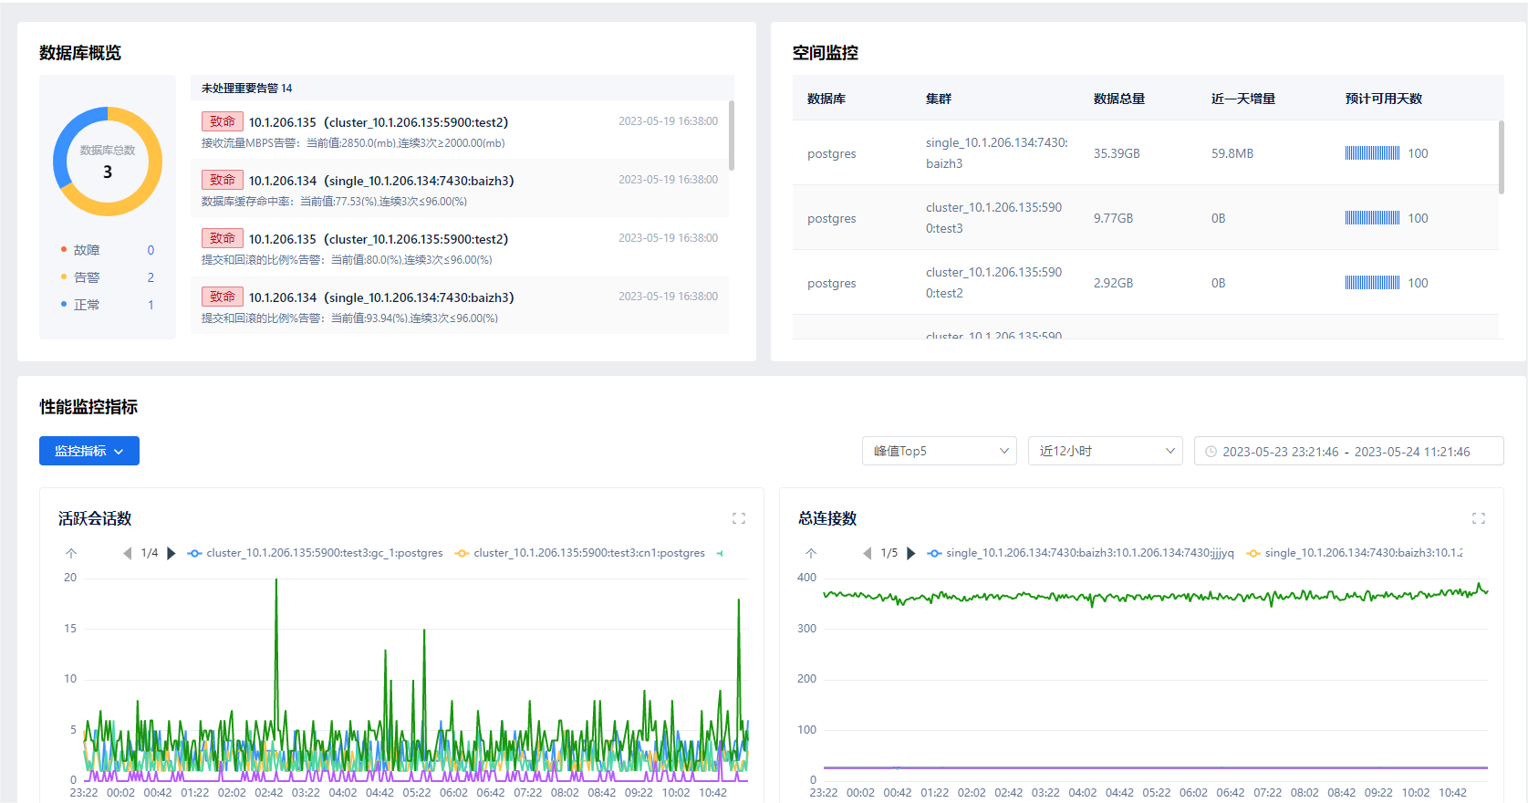The image size is (1528, 803).
Task: Click the available-days progress bar in 35.39GB row
Action: [1372, 153]
